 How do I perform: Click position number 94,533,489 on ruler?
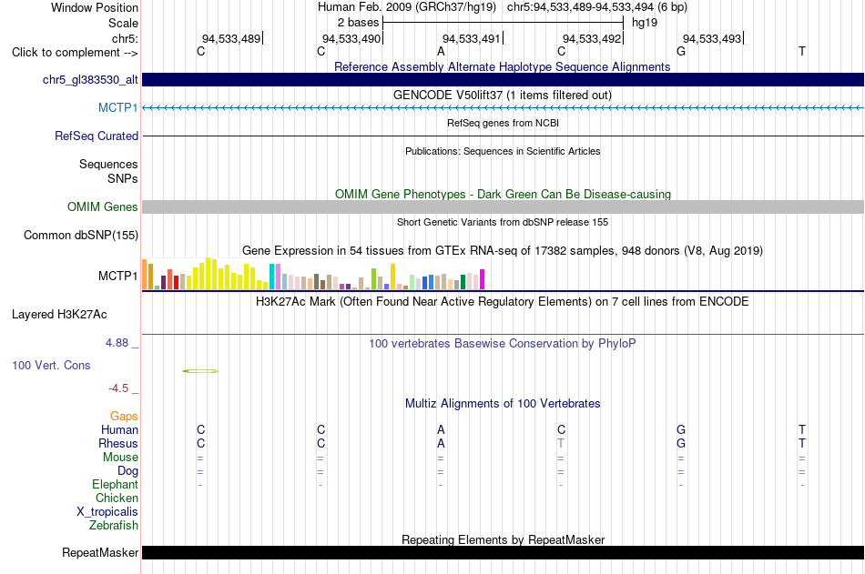pos(231,38)
